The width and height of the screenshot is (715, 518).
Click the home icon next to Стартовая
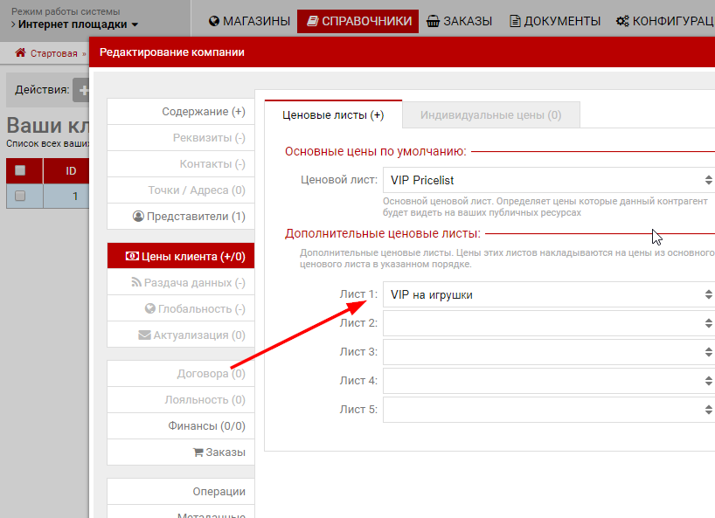[x=20, y=53]
